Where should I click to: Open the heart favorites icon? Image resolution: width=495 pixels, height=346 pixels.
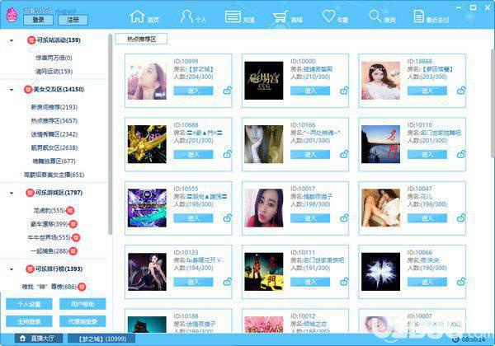328,16
